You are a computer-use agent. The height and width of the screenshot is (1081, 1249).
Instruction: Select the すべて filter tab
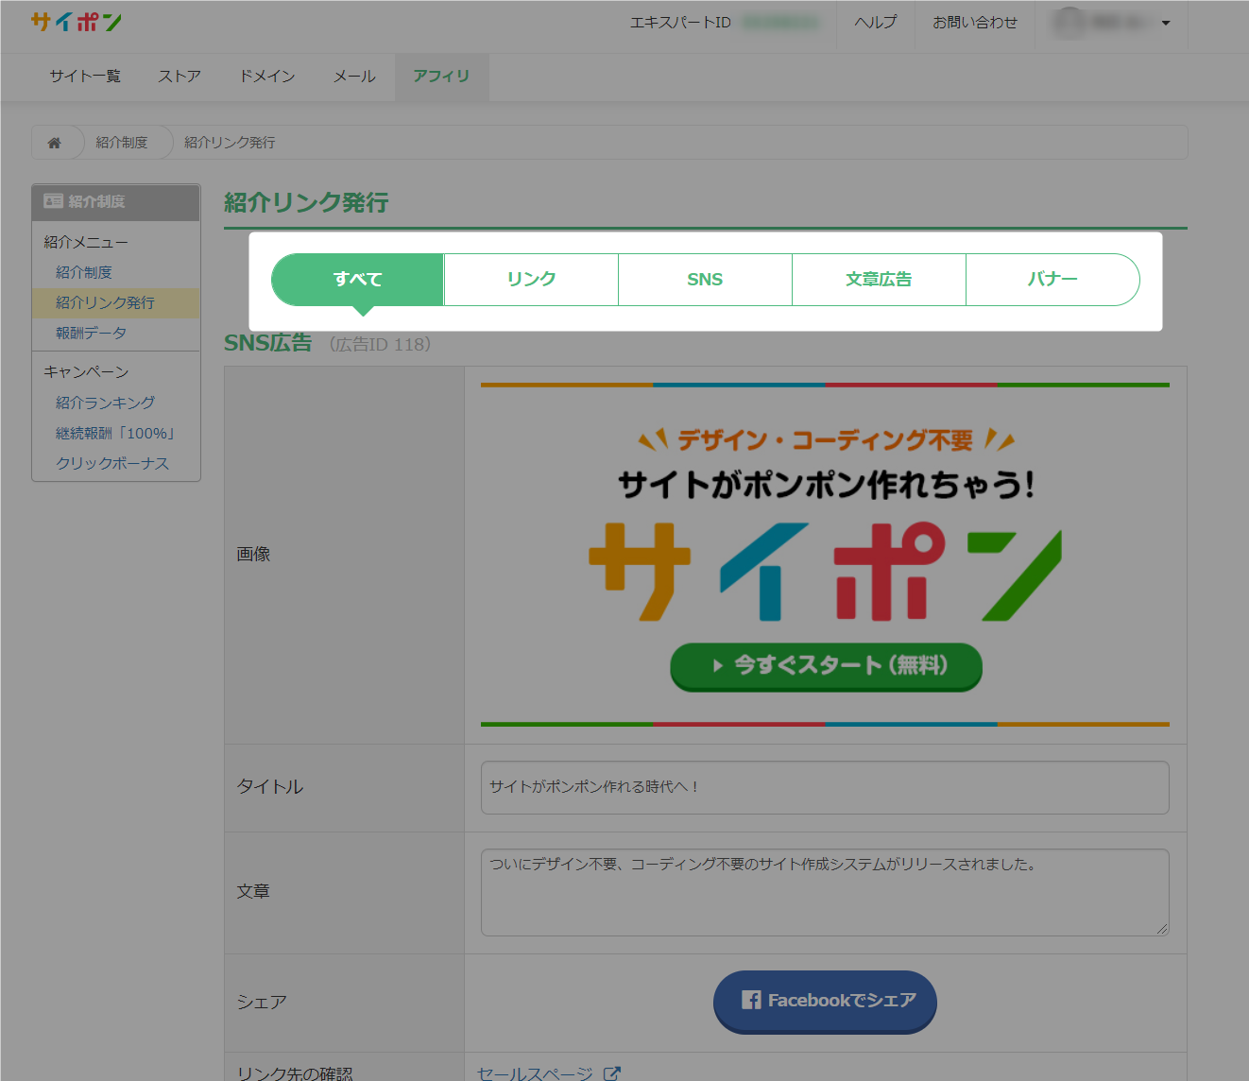pyautogui.click(x=358, y=280)
